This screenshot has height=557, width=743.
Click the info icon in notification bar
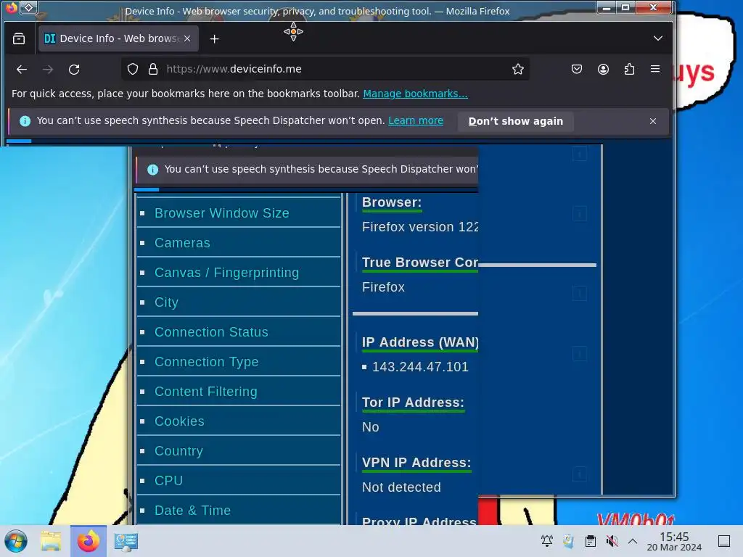(x=25, y=121)
